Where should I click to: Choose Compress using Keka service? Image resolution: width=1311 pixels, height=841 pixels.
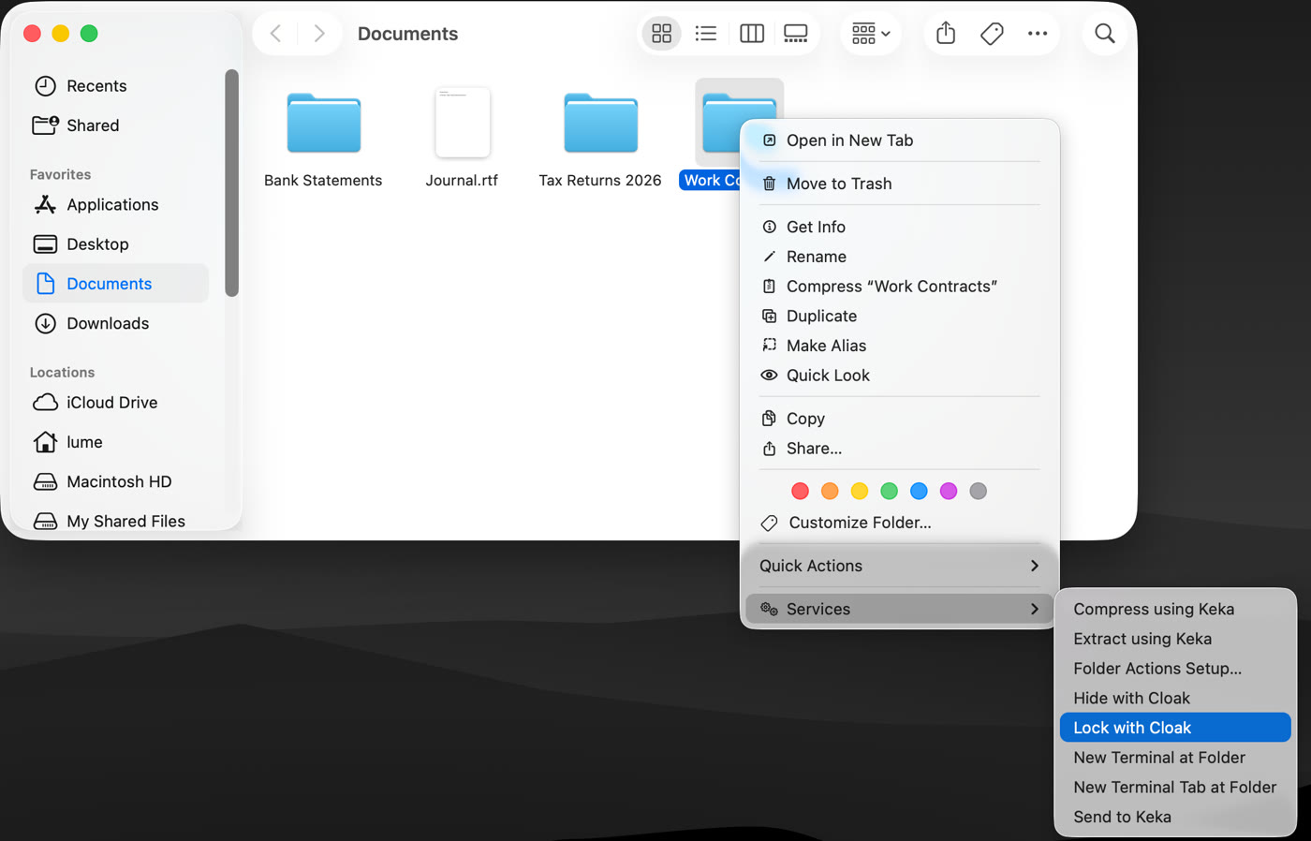1175,609
